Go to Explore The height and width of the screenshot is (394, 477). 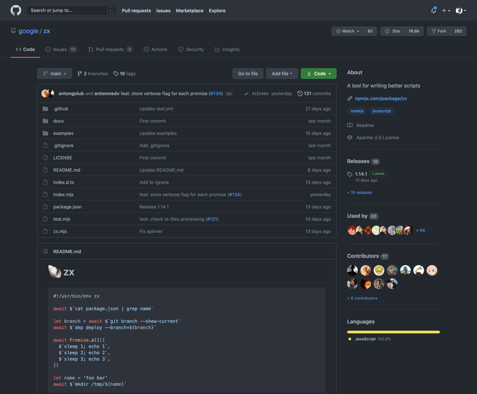pyautogui.click(x=217, y=11)
